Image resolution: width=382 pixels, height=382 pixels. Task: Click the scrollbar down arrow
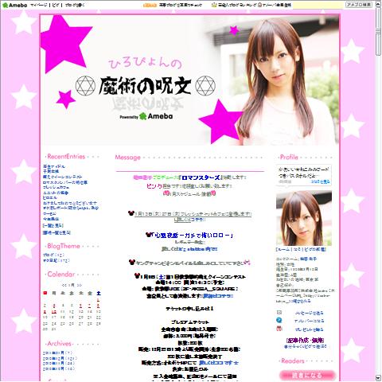tap(378, 378)
